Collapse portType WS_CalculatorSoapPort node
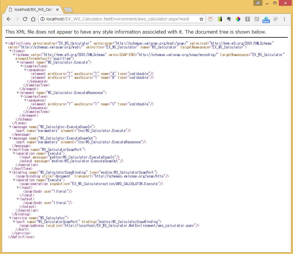The width and height of the screenshot is (293, 254). 10,149
